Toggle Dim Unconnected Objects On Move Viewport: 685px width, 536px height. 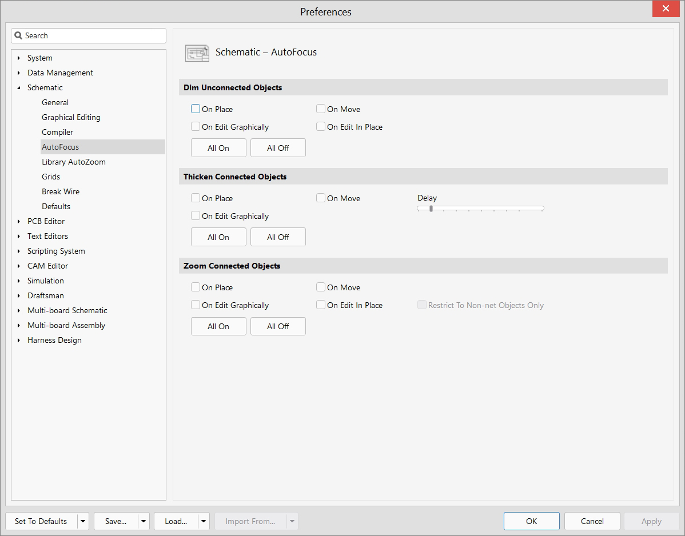(x=321, y=109)
